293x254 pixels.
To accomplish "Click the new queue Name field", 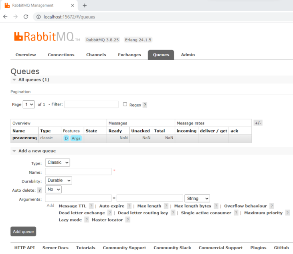I will tap(78, 171).
